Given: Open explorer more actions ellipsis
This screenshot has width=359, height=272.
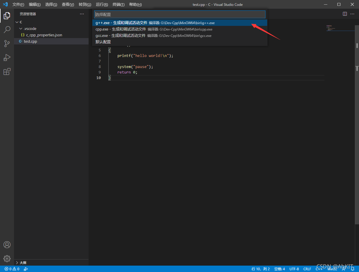Looking at the screenshot, I should coord(82,14).
